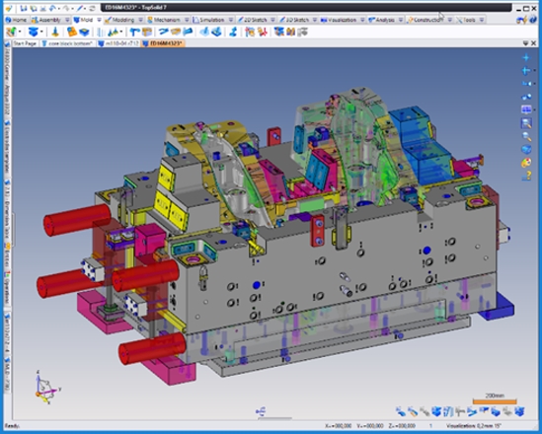Click the XYZ axis compass in viewport corner
542x434 pixels.
tap(46, 388)
